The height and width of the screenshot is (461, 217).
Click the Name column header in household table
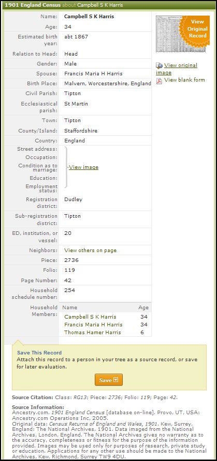point(70,308)
